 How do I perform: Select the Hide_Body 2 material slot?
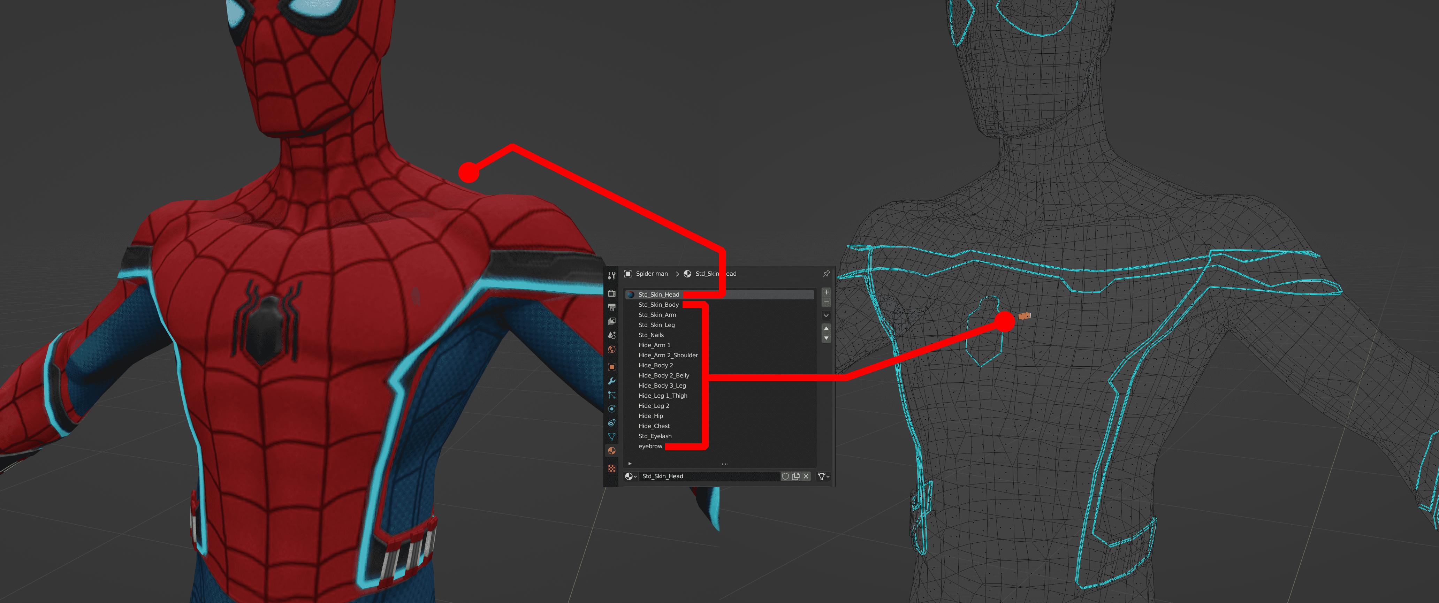point(719,365)
